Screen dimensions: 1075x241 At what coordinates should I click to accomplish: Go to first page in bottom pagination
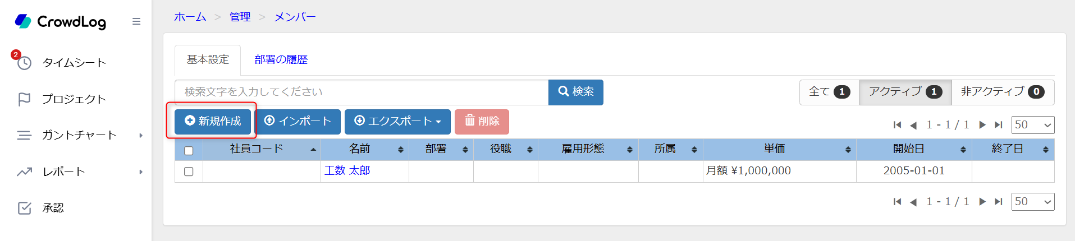click(x=897, y=202)
